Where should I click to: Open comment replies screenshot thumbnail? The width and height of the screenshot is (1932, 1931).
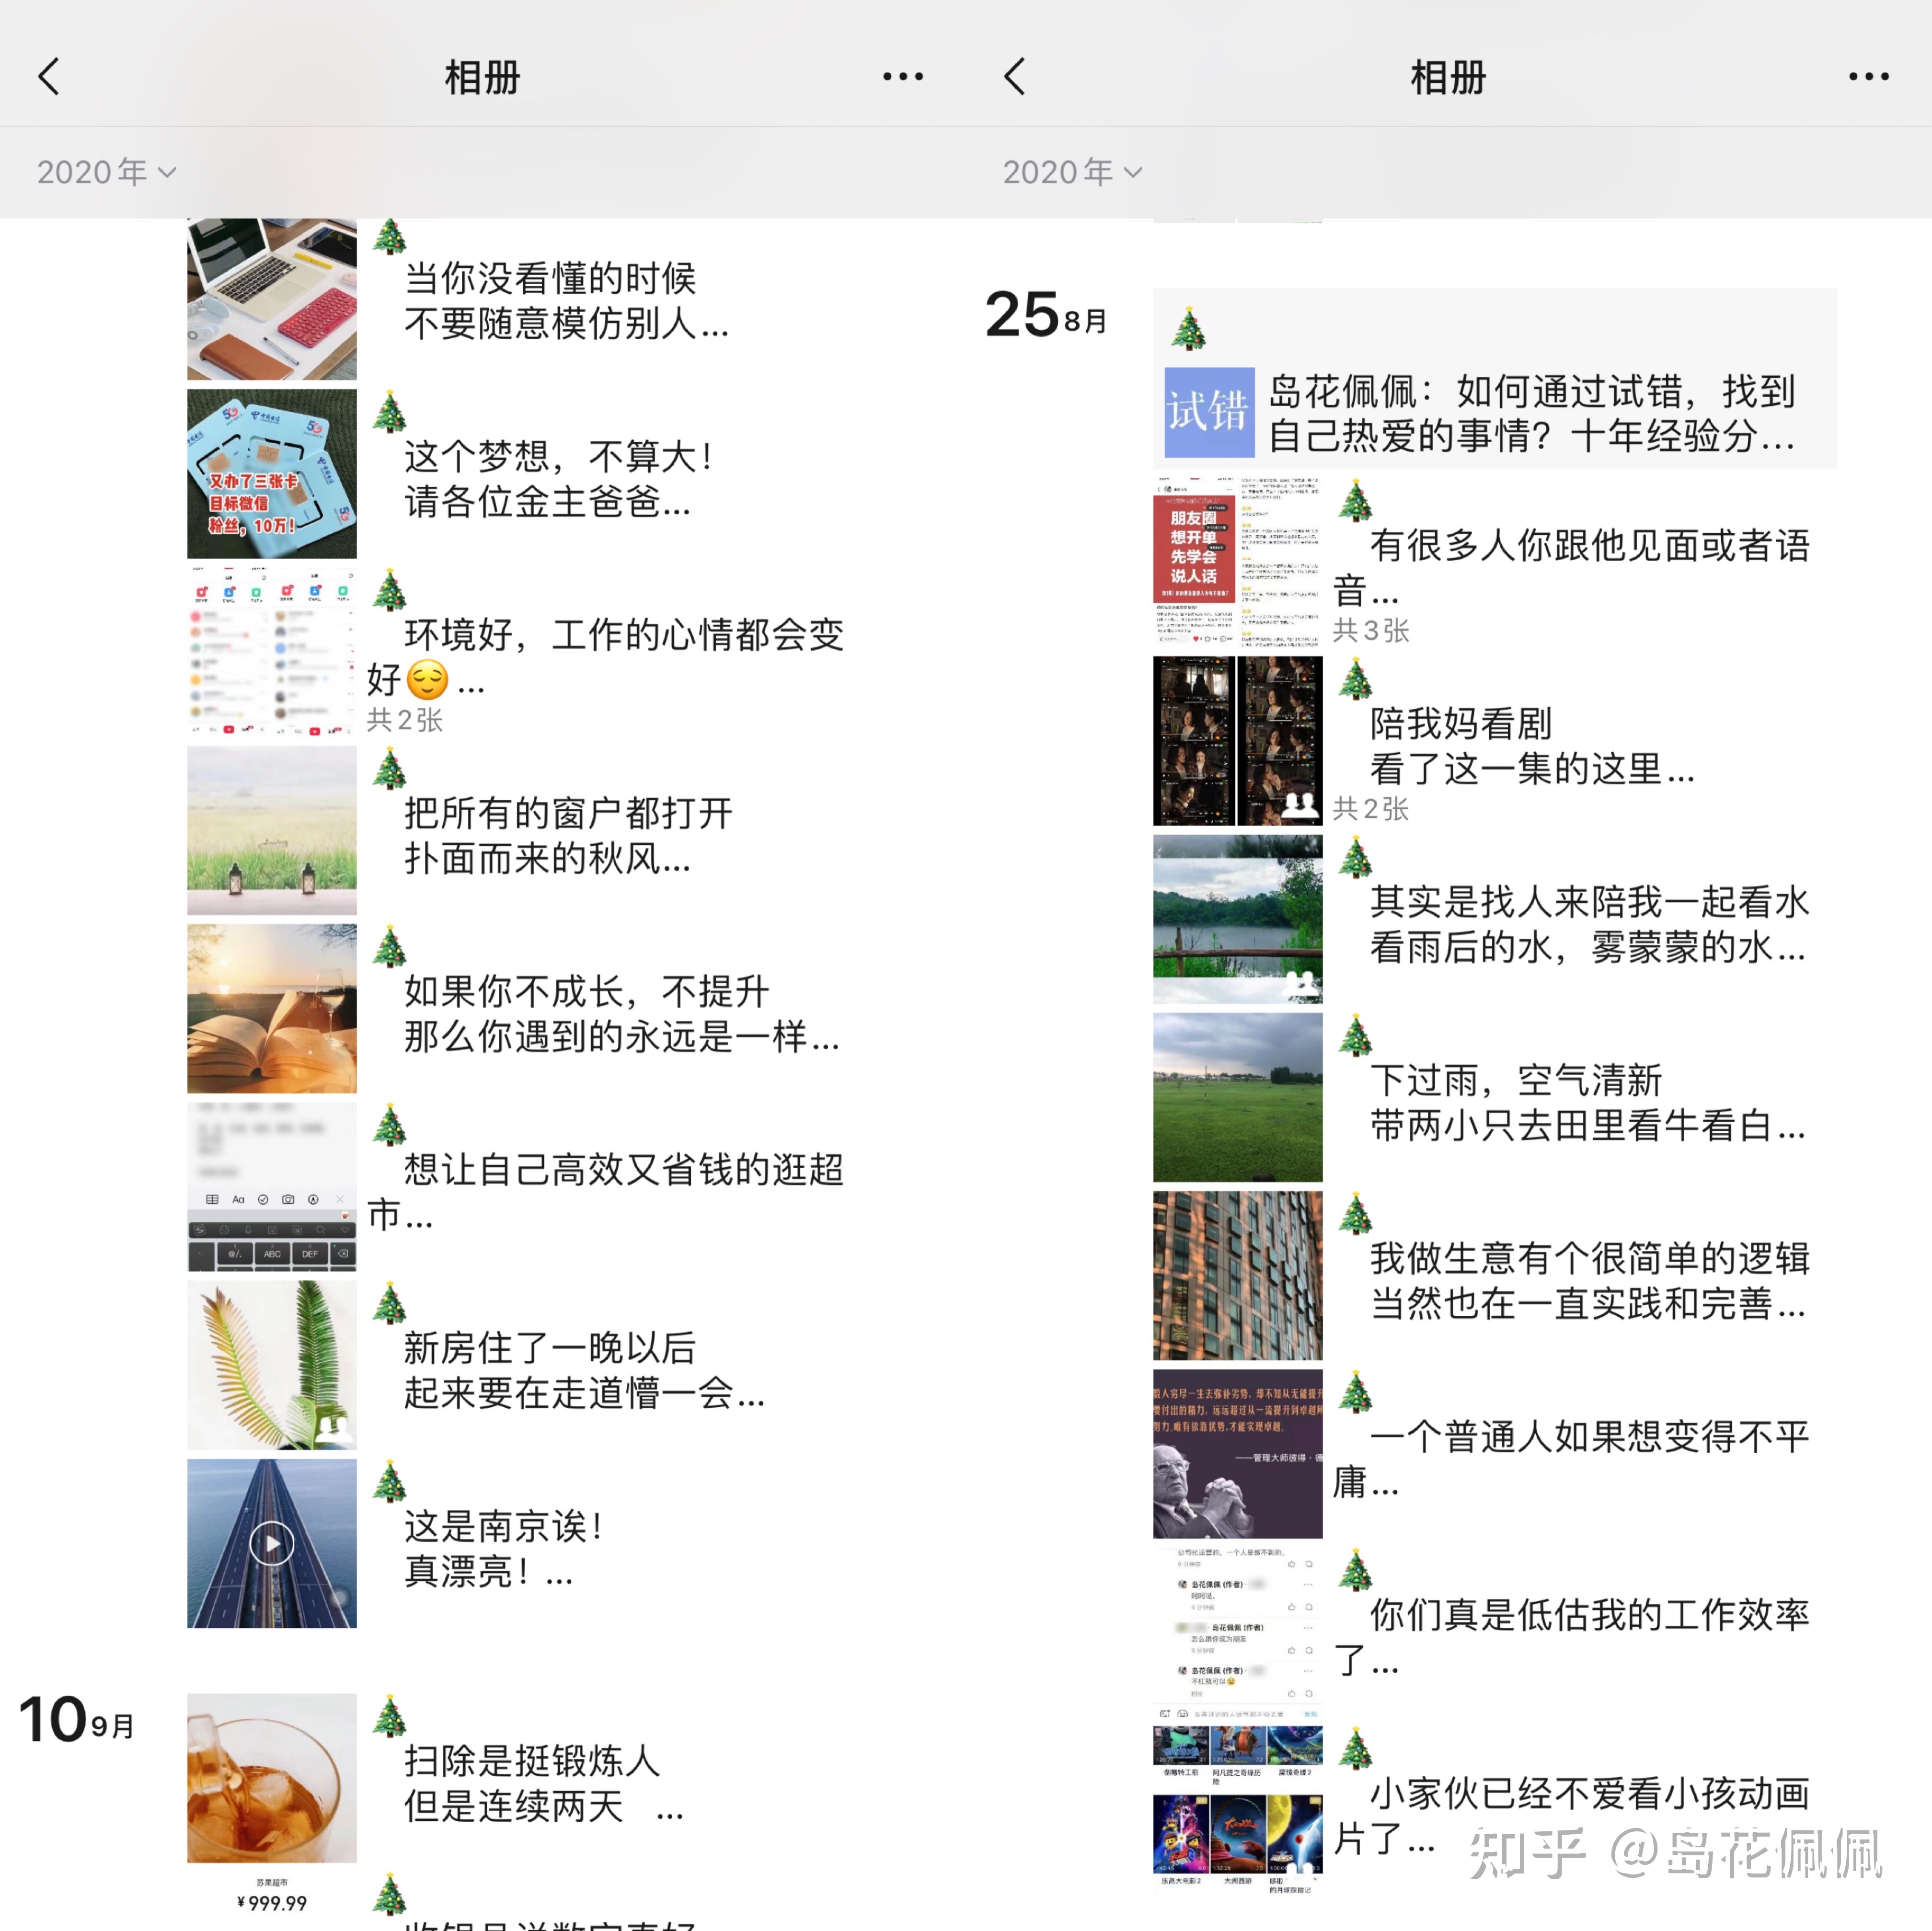1237,1632
